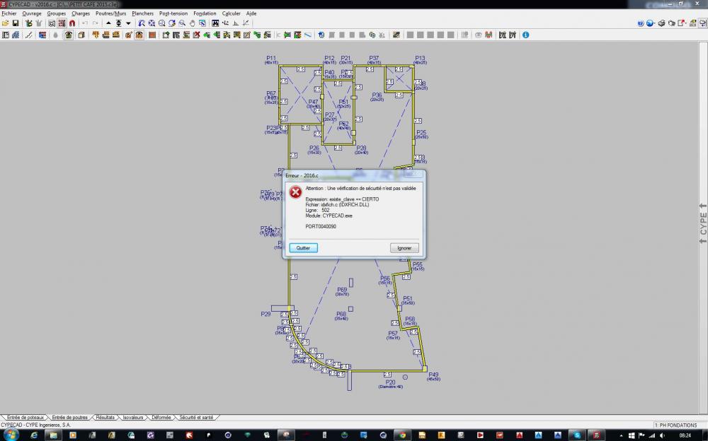Click the highlighted phone-like icon in the second toolbar
The image size is (708, 441).
pyautogui.click(x=69, y=35)
